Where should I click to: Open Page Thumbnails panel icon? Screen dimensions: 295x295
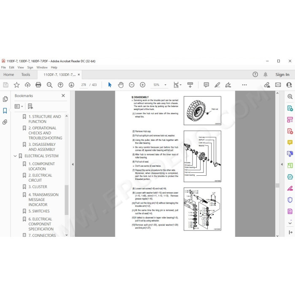point(5,99)
